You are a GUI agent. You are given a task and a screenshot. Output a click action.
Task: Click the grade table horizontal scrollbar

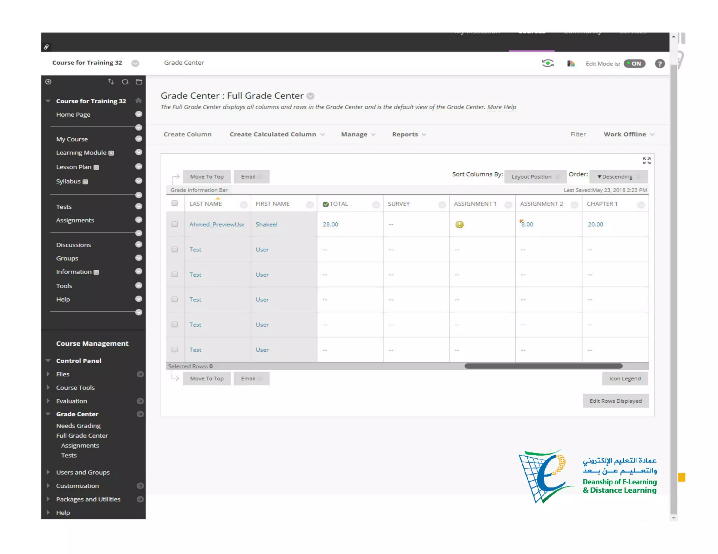[543, 366]
